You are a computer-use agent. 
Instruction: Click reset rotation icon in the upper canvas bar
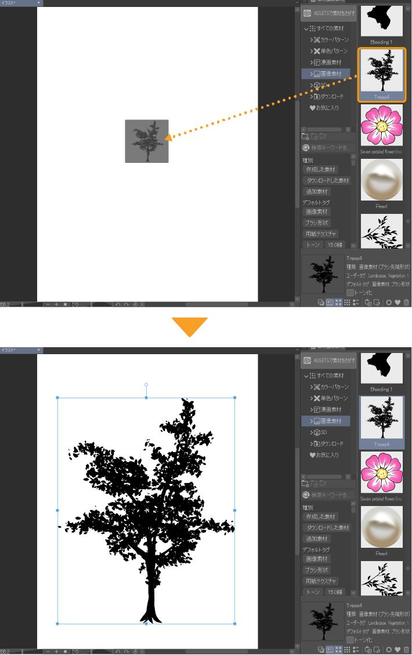tap(135, 304)
